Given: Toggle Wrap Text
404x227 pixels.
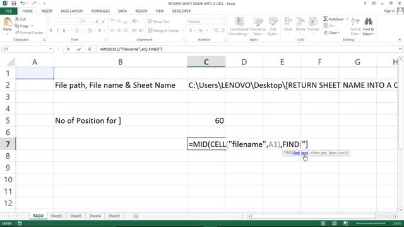Looking at the screenshot, I should tap(158, 21).
